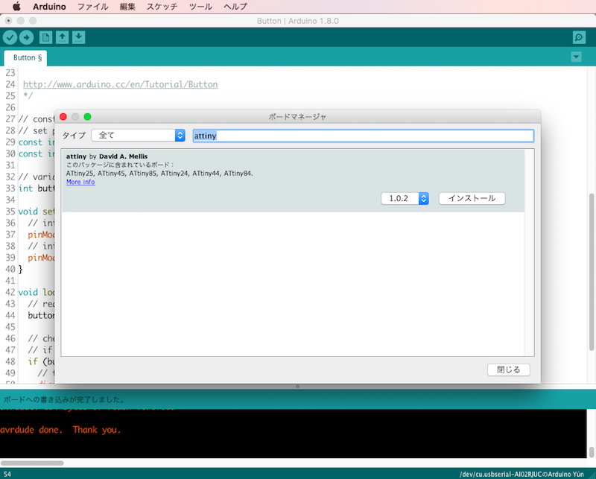
Task: Click the editor vertical scrollbar
Action: 591,272
